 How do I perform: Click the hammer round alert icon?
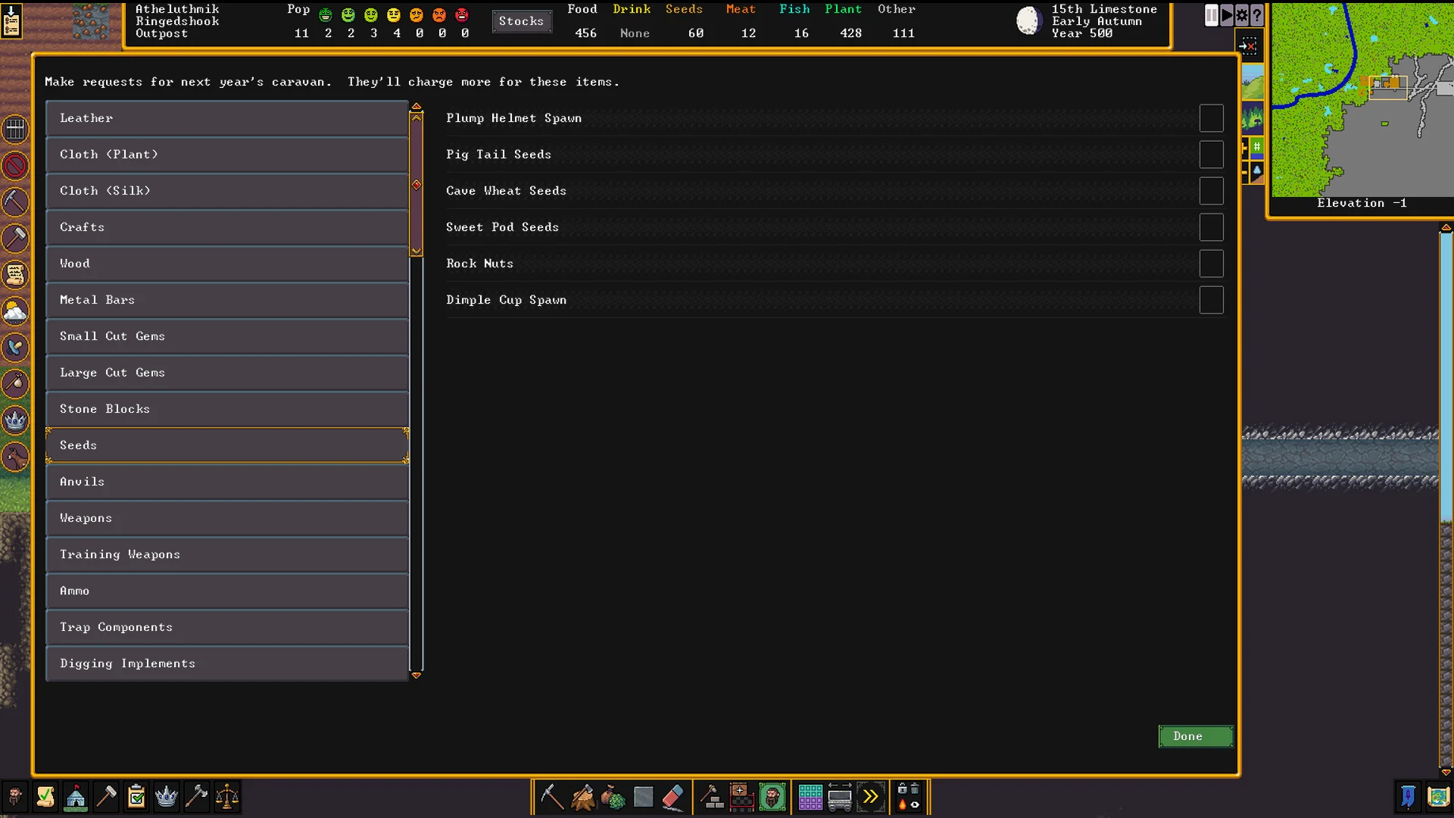click(15, 239)
